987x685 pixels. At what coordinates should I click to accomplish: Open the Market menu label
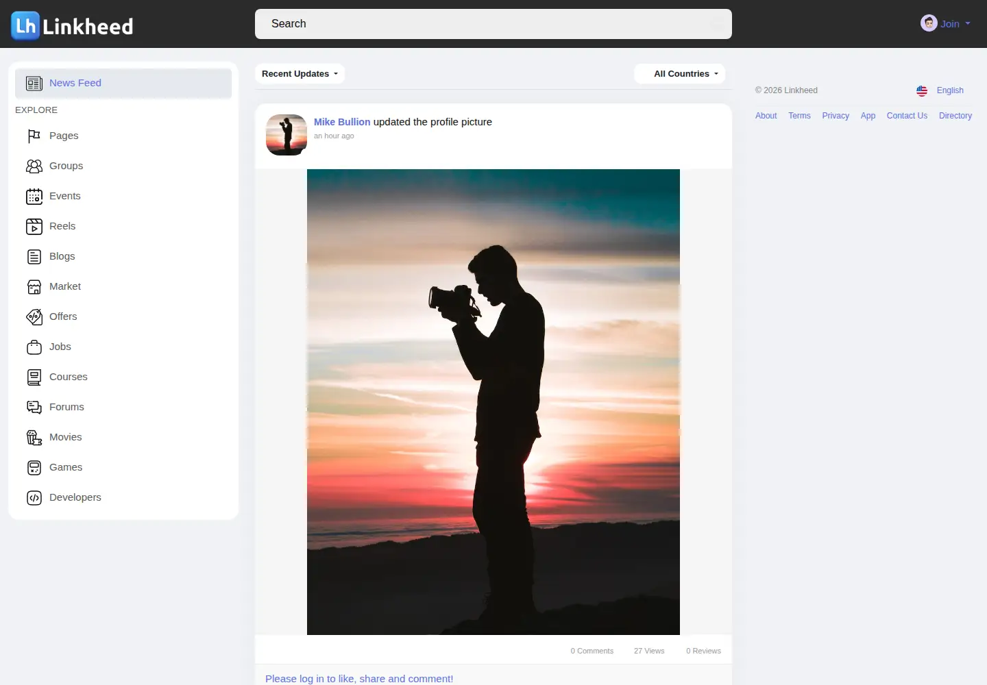(65, 286)
